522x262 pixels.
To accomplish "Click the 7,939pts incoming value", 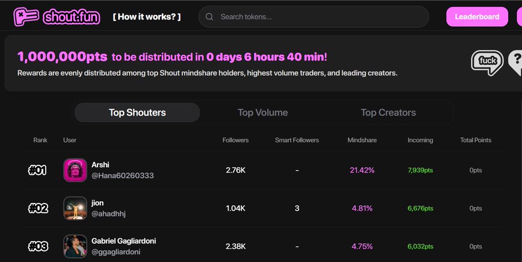I will [420, 171].
